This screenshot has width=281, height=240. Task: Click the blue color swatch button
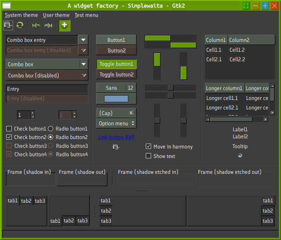(116, 99)
